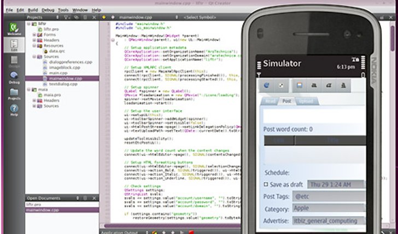Close the Open Documents panel

94,198
